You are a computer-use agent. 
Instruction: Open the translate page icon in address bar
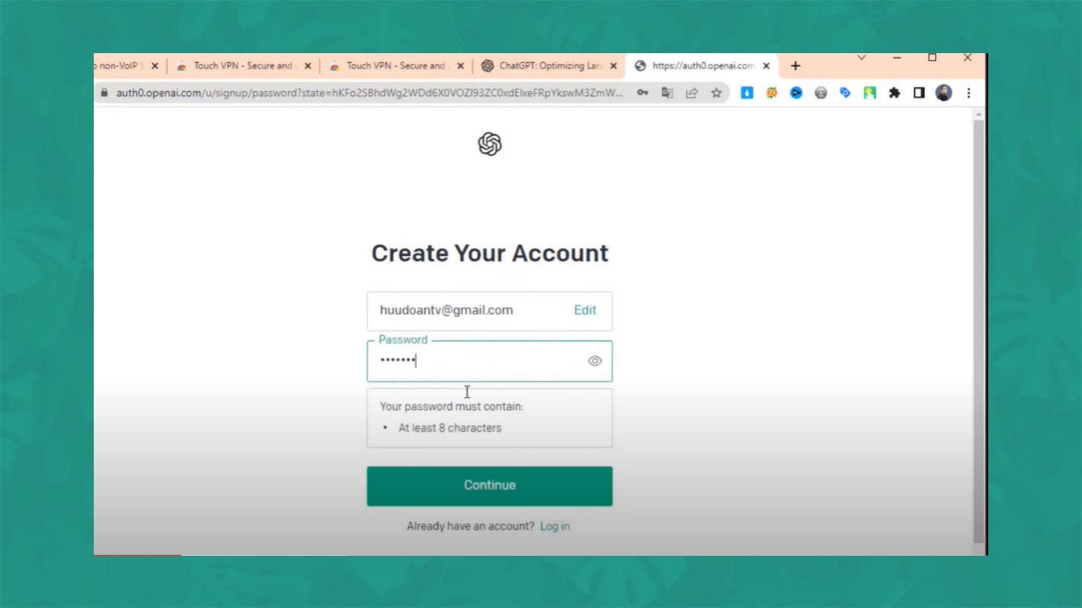667,93
